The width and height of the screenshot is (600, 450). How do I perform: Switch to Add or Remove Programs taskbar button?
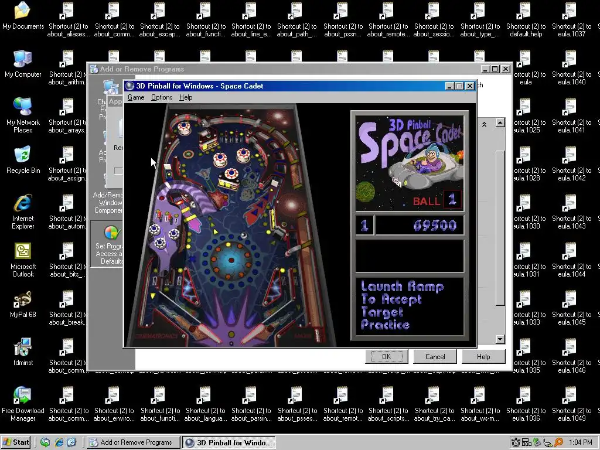click(133, 442)
